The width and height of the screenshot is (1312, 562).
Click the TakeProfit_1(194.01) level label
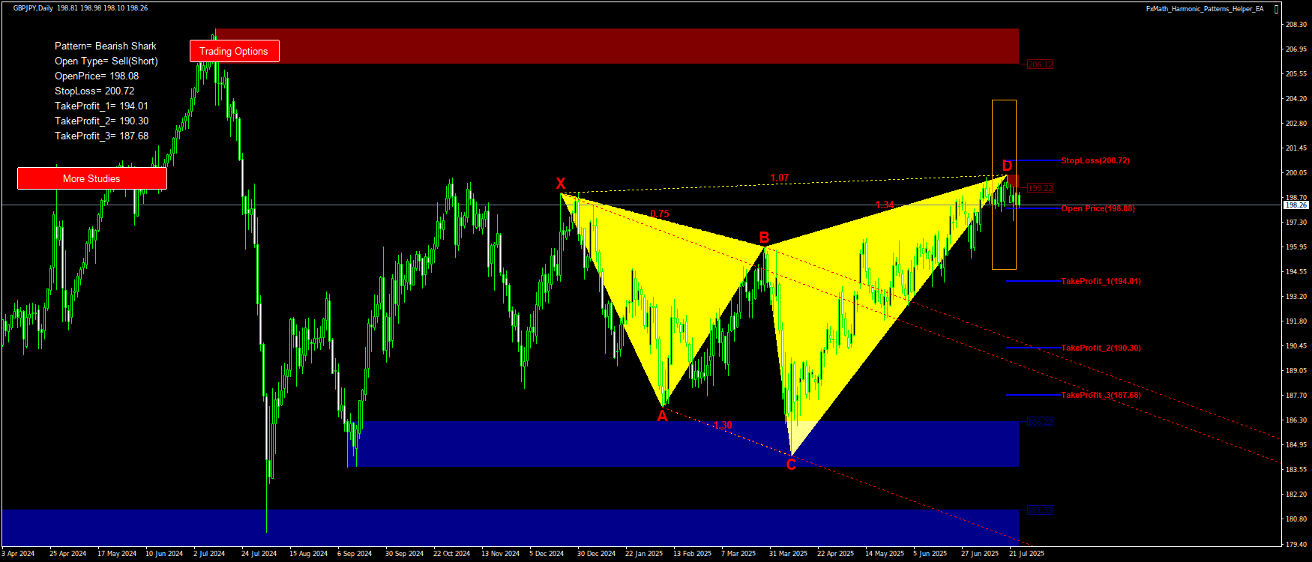pos(1101,282)
